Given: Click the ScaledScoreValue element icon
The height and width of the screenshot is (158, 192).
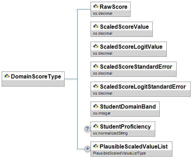Looking at the screenshot, I should (95, 26).
